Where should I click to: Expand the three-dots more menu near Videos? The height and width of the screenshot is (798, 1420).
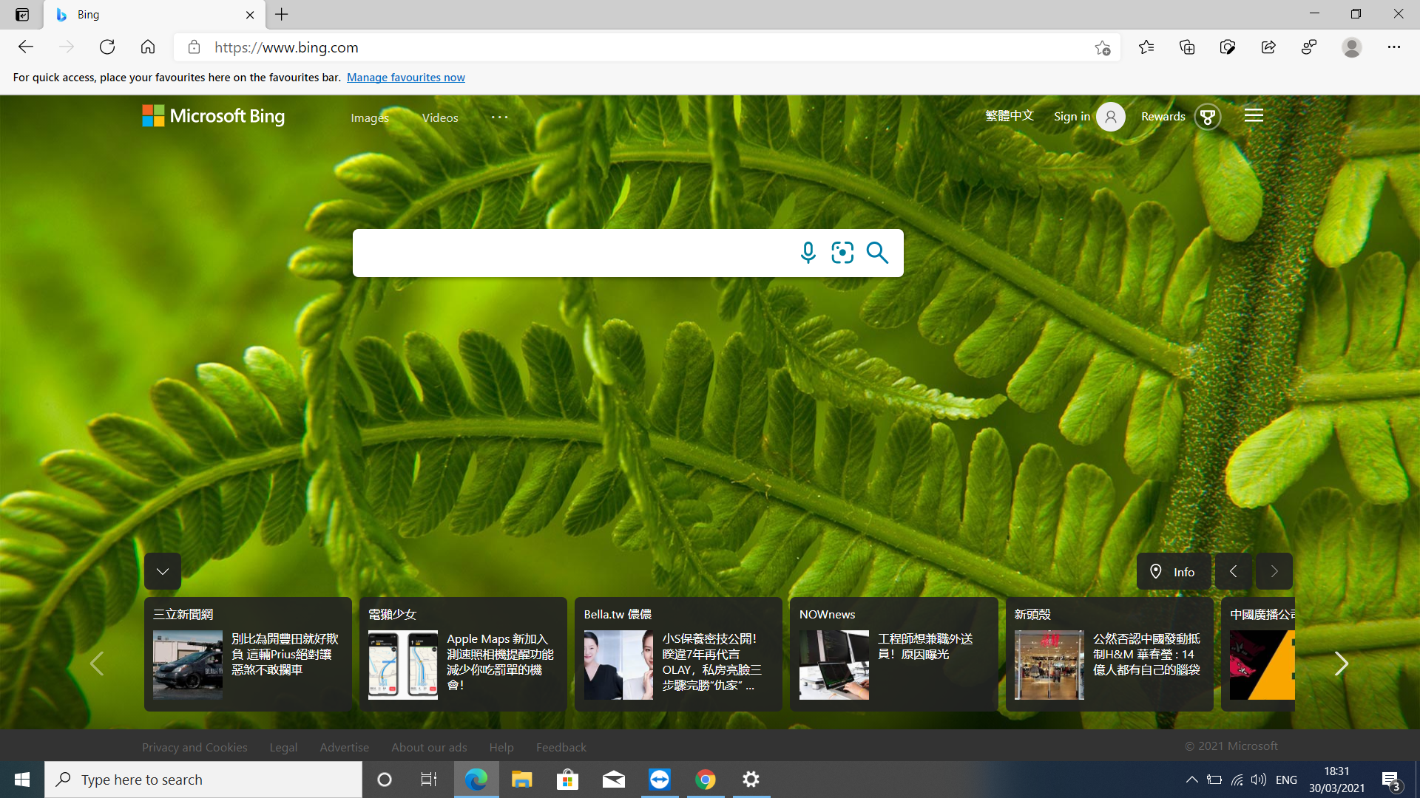coord(500,117)
